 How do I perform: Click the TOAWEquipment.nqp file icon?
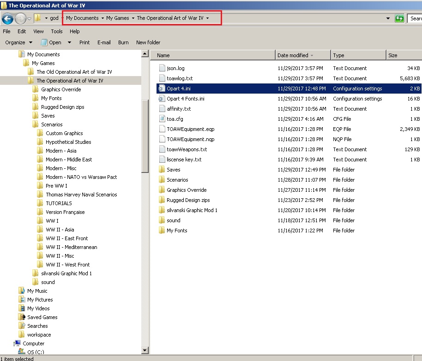162,139
